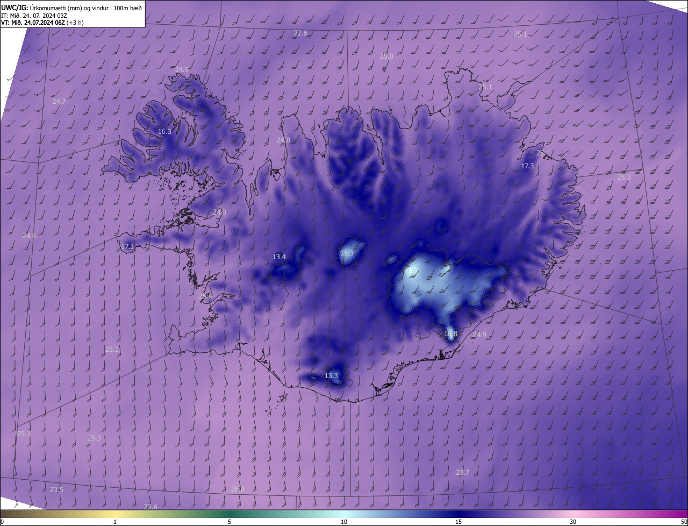The image size is (688, 526).
Task: Click the 15 tick on the color scale
Action: (458, 522)
